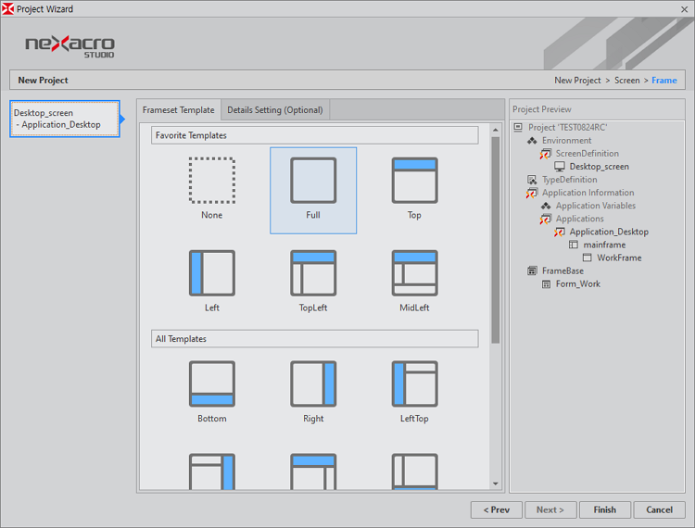695x528 pixels.
Task: Switch to the Frameset Template tab
Action: [x=179, y=110]
